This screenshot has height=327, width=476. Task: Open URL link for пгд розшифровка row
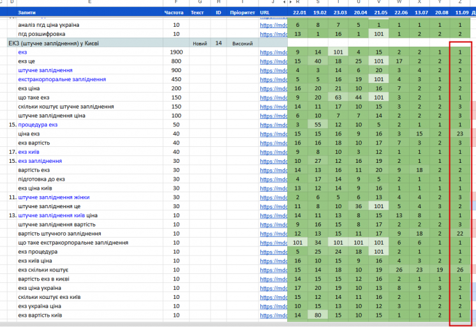pos(273,34)
